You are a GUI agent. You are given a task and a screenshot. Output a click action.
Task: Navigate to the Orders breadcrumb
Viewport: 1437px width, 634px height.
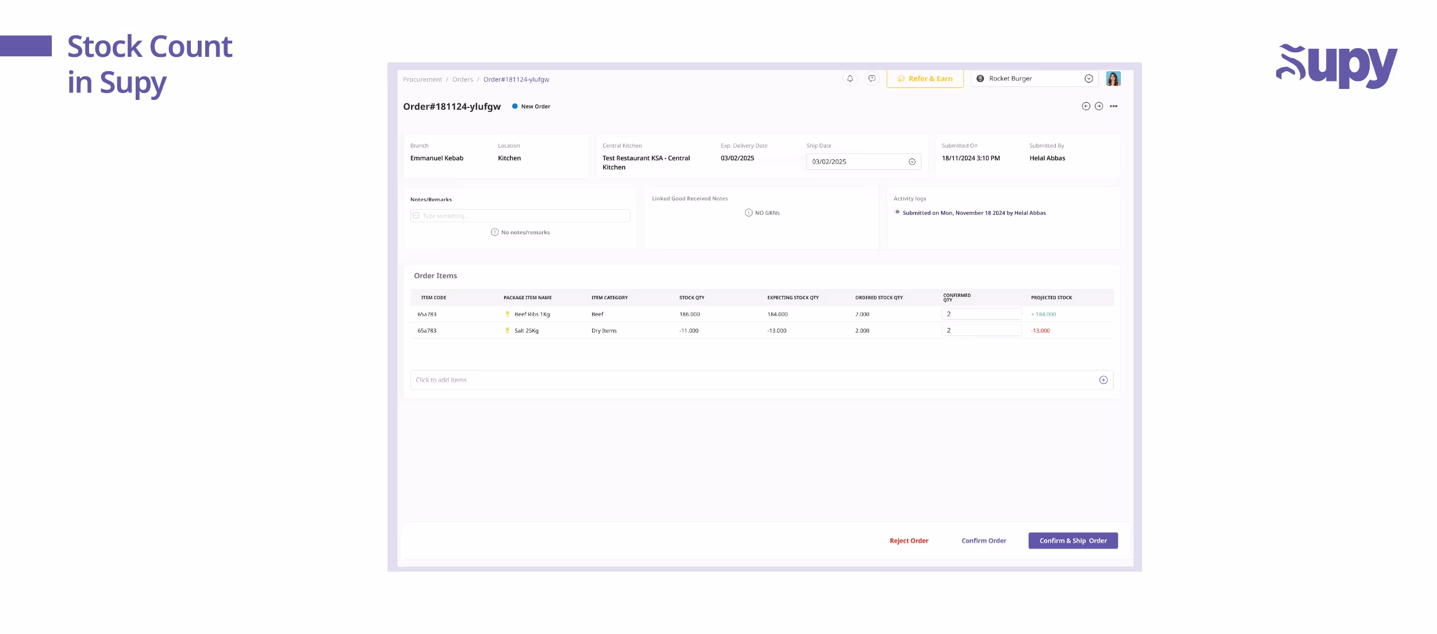463,79
